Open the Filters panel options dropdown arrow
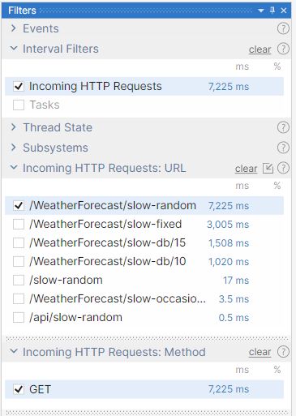 pos(261,11)
